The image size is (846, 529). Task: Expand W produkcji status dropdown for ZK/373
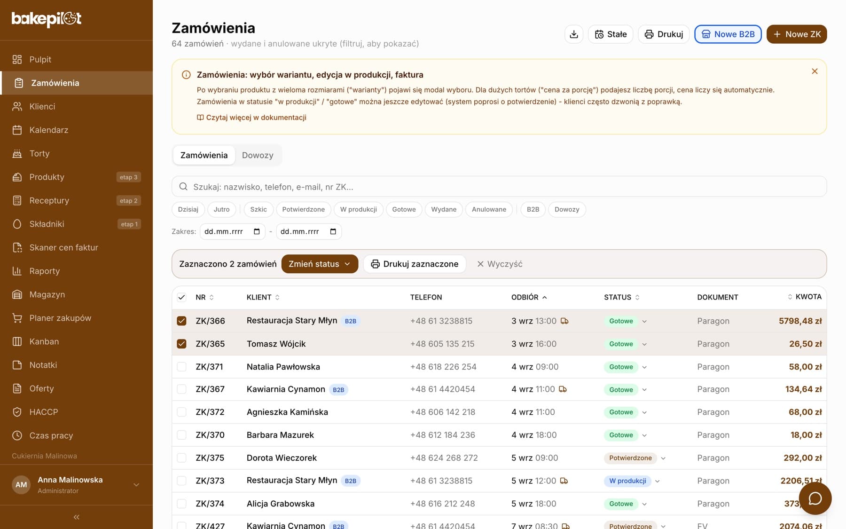[657, 481]
